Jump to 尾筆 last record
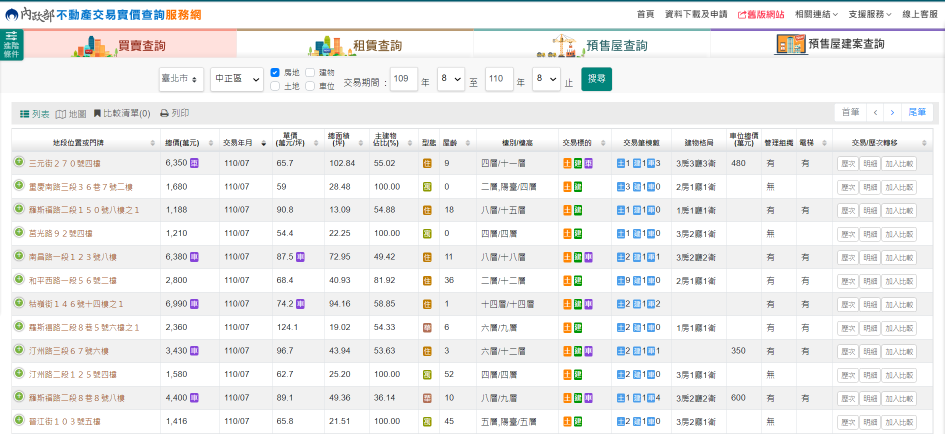Screen dimensions: 945x434 pyautogui.click(x=917, y=112)
